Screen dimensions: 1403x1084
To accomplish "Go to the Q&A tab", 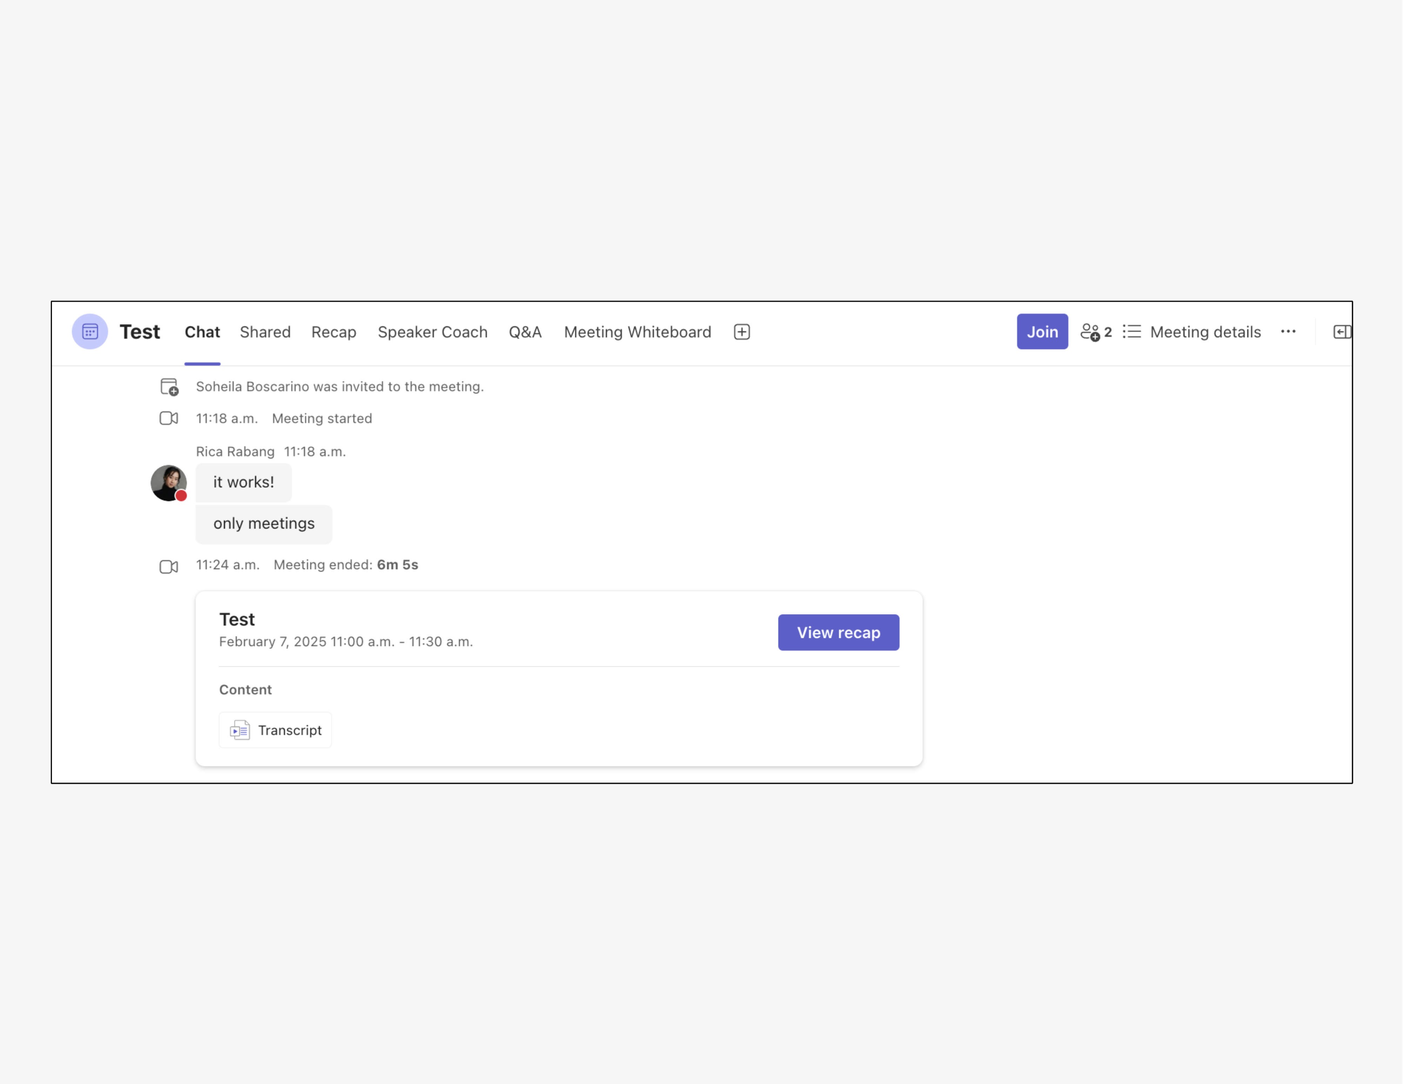I will [x=525, y=332].
